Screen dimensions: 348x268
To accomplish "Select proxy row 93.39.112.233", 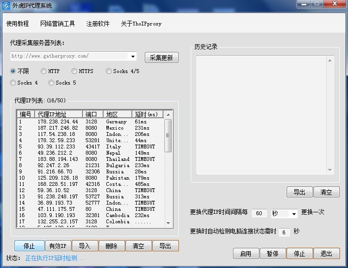I will coord(91,146).
